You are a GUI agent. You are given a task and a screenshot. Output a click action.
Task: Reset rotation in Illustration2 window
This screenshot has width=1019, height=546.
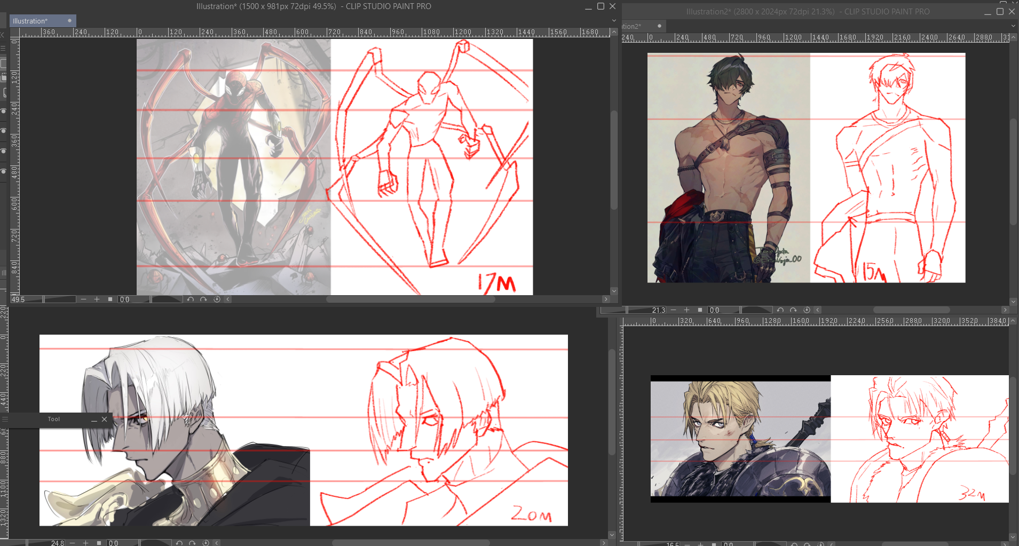[807, 310]
